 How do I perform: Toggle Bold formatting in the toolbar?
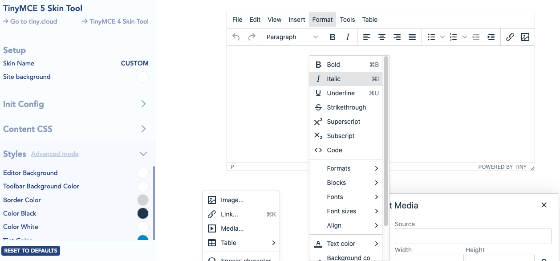click(x=332, y=37)
